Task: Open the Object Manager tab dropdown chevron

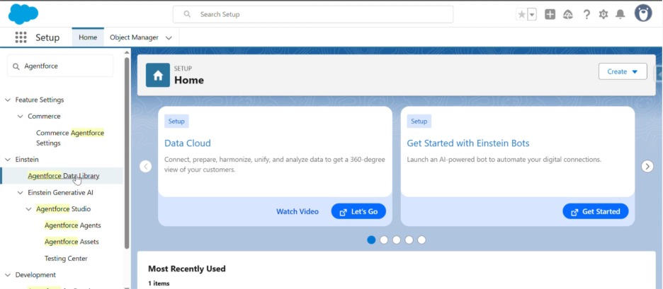Action: point(169,37)
